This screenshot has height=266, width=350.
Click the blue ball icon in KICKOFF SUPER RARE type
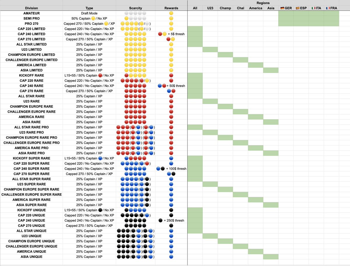(x=99, y=158)
